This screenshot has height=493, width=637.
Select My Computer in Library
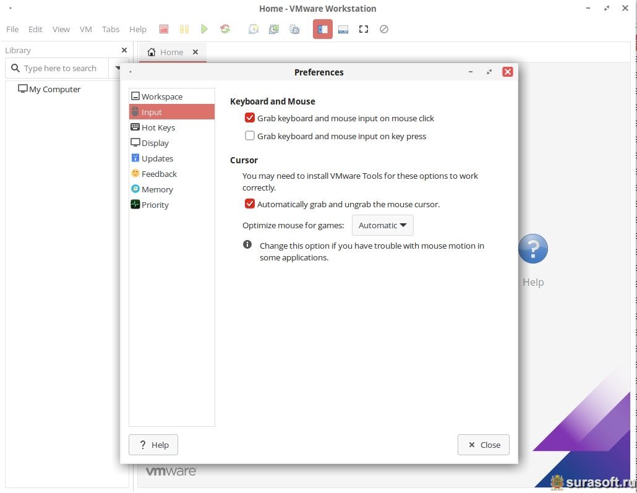tap(49, 89)
